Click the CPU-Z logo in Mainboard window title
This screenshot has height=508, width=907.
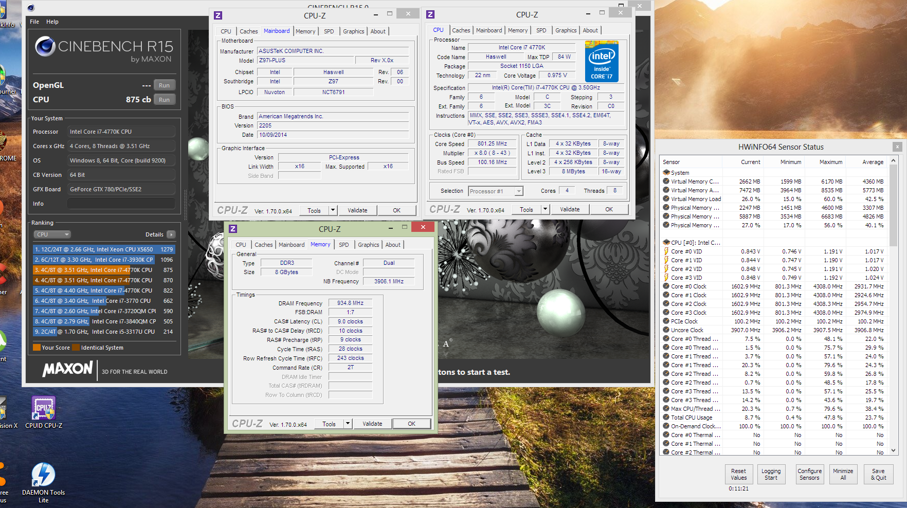218,15
